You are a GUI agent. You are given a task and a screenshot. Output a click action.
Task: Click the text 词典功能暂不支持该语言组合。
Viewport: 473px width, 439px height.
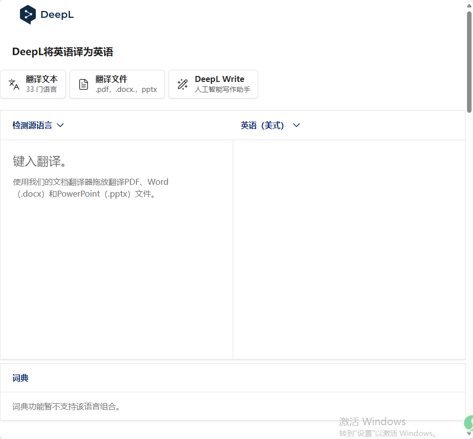pyautogui.click(x=67, y=407)
